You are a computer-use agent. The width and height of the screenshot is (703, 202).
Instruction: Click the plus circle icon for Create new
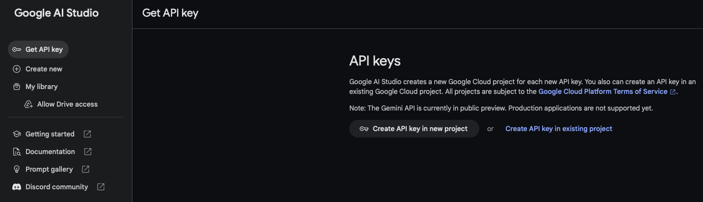pyautogui.click(x=17, y=69)
